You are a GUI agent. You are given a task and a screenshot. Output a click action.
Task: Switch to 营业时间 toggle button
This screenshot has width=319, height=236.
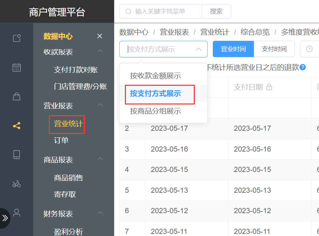pyautogui.click(x=233, y=49)
